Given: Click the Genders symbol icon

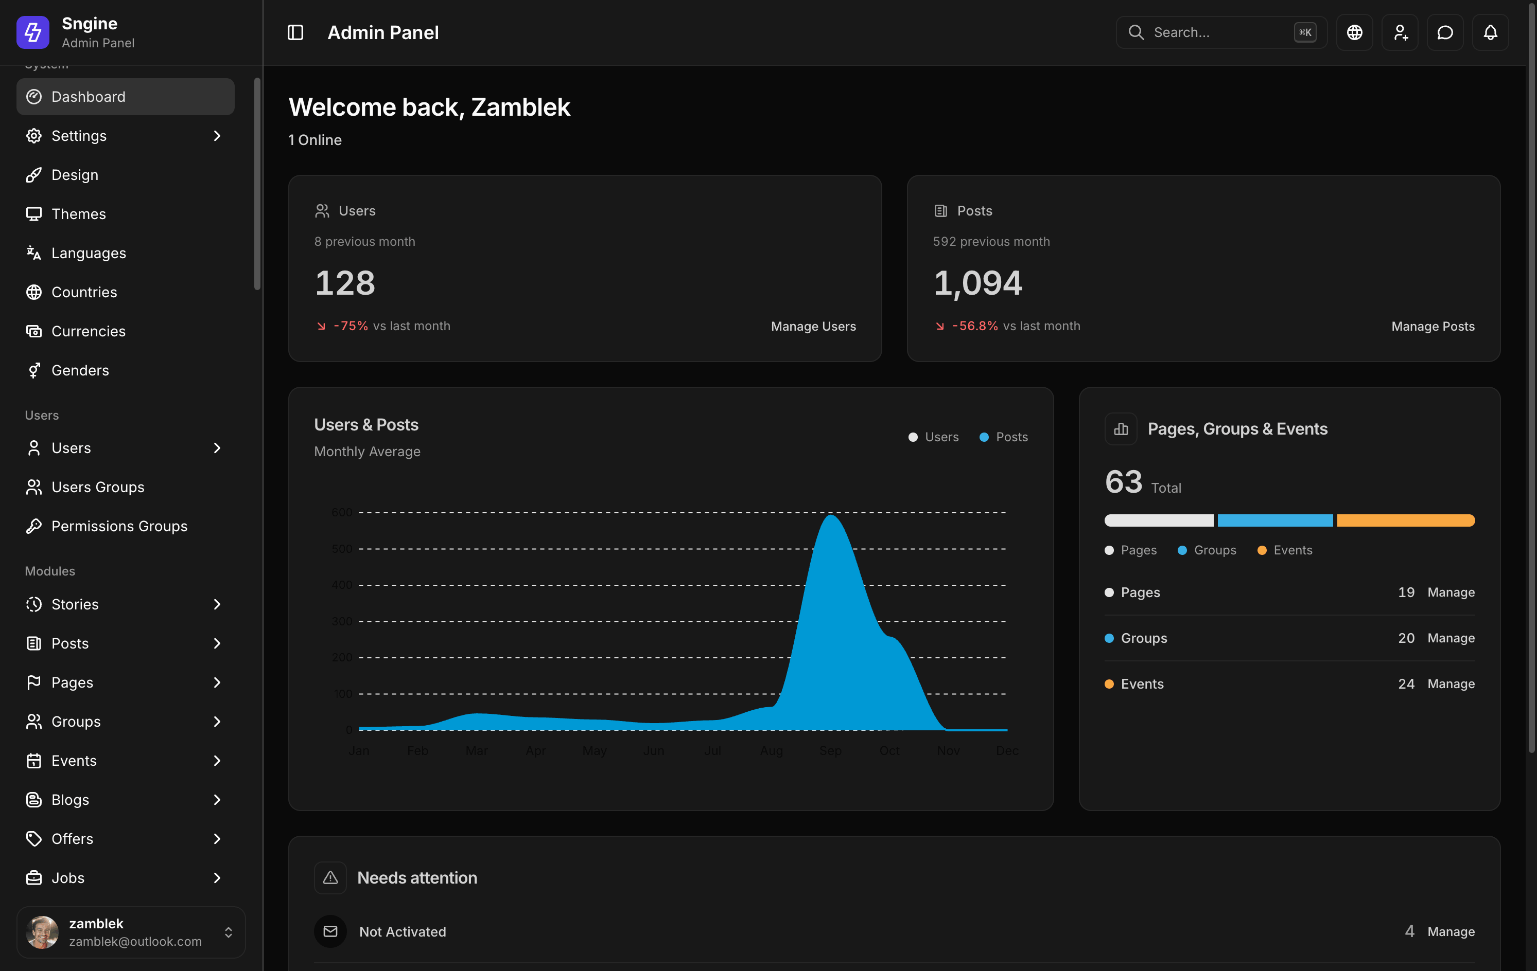Looking at the screenshot, I should coord(34,370).
